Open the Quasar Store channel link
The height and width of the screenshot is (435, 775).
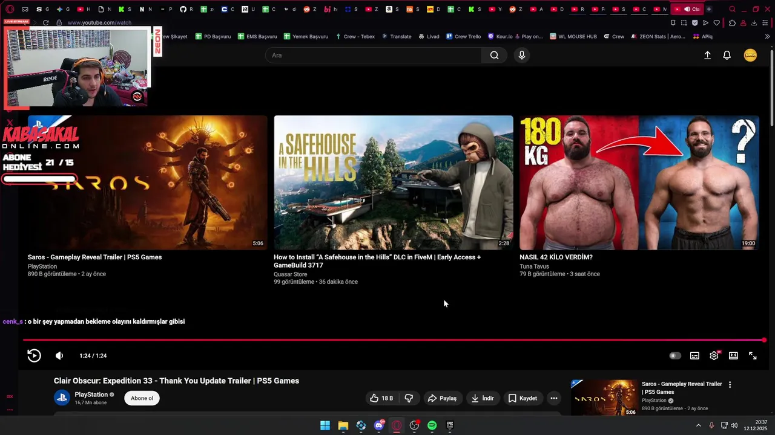(290, 274)
